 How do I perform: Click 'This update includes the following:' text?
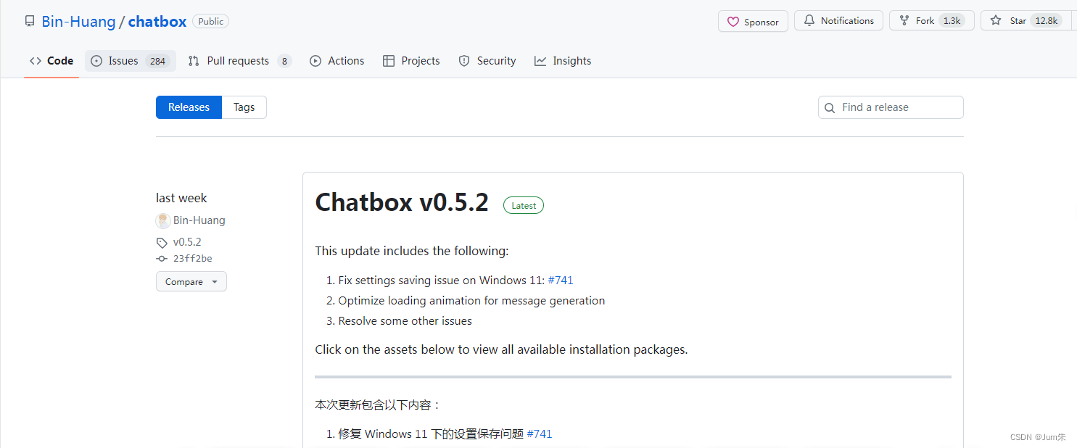(412, 251)
